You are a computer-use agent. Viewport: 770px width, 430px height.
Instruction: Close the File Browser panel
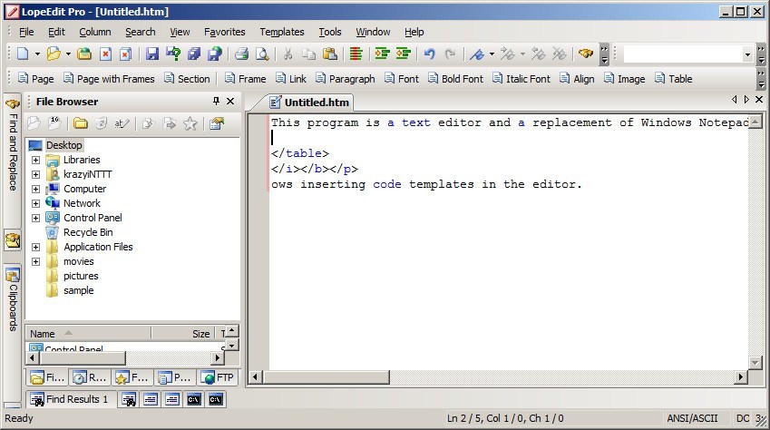[x=230, y=102]
